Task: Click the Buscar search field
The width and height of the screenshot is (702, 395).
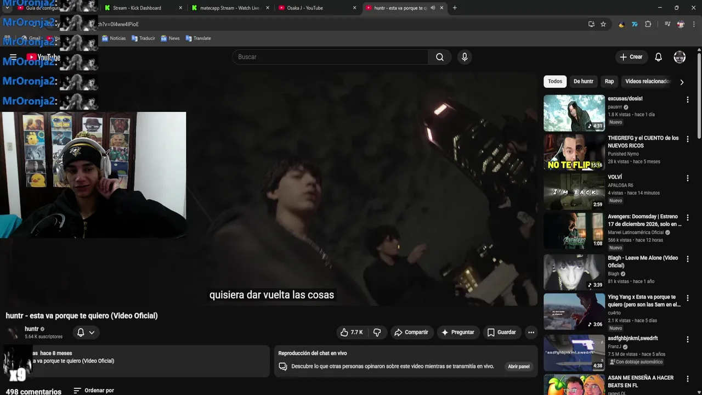Action: (x=331, y=57)
